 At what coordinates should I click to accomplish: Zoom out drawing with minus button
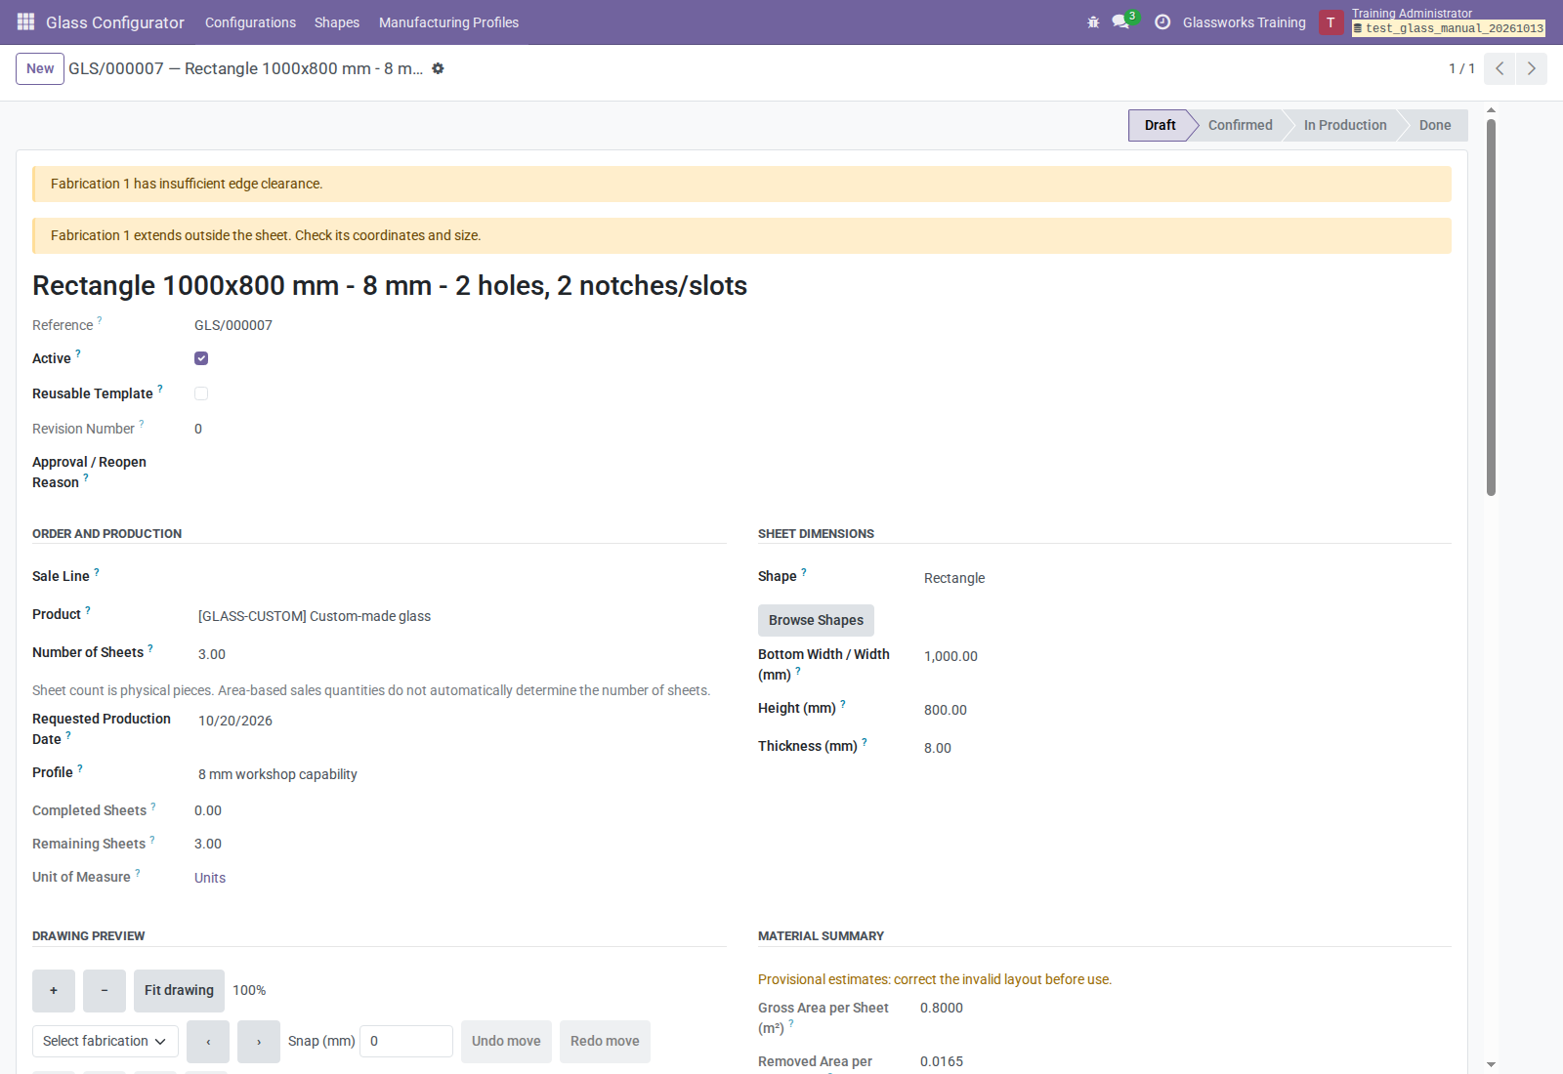coord(105,990)
